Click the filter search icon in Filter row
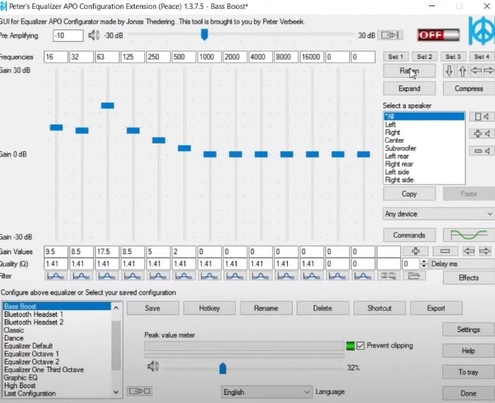This screenshot has width=495, height=403. pos(388,276)
